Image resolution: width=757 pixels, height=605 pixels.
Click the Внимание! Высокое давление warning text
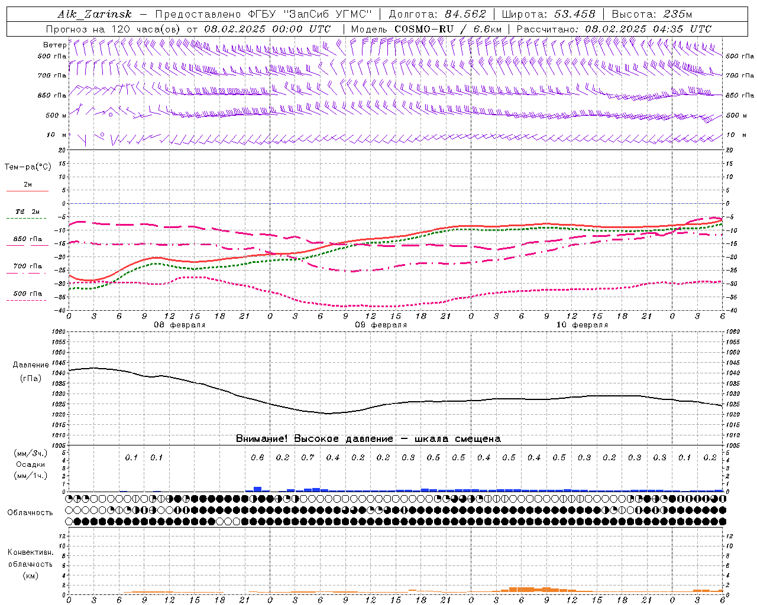click(368, 438)
